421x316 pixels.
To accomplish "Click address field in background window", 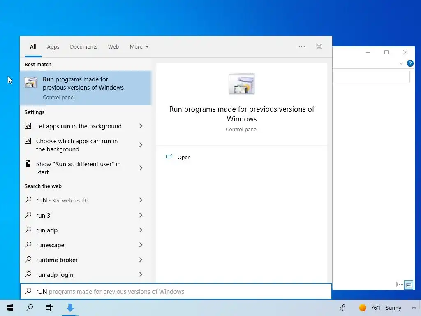I will 371,77.
